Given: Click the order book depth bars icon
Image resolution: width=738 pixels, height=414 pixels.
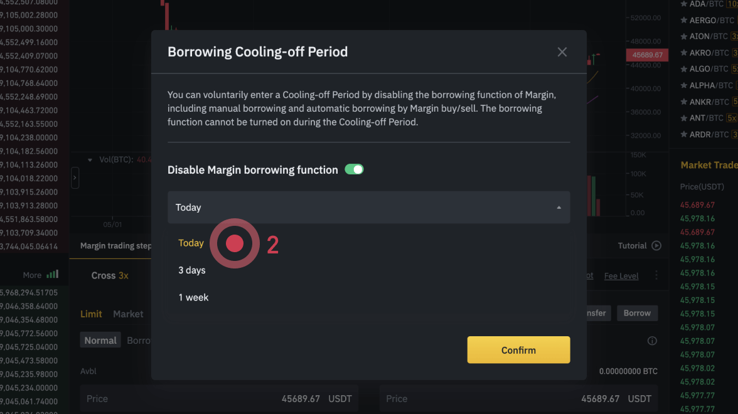Looking at the screenshot, I should point(53,275).
